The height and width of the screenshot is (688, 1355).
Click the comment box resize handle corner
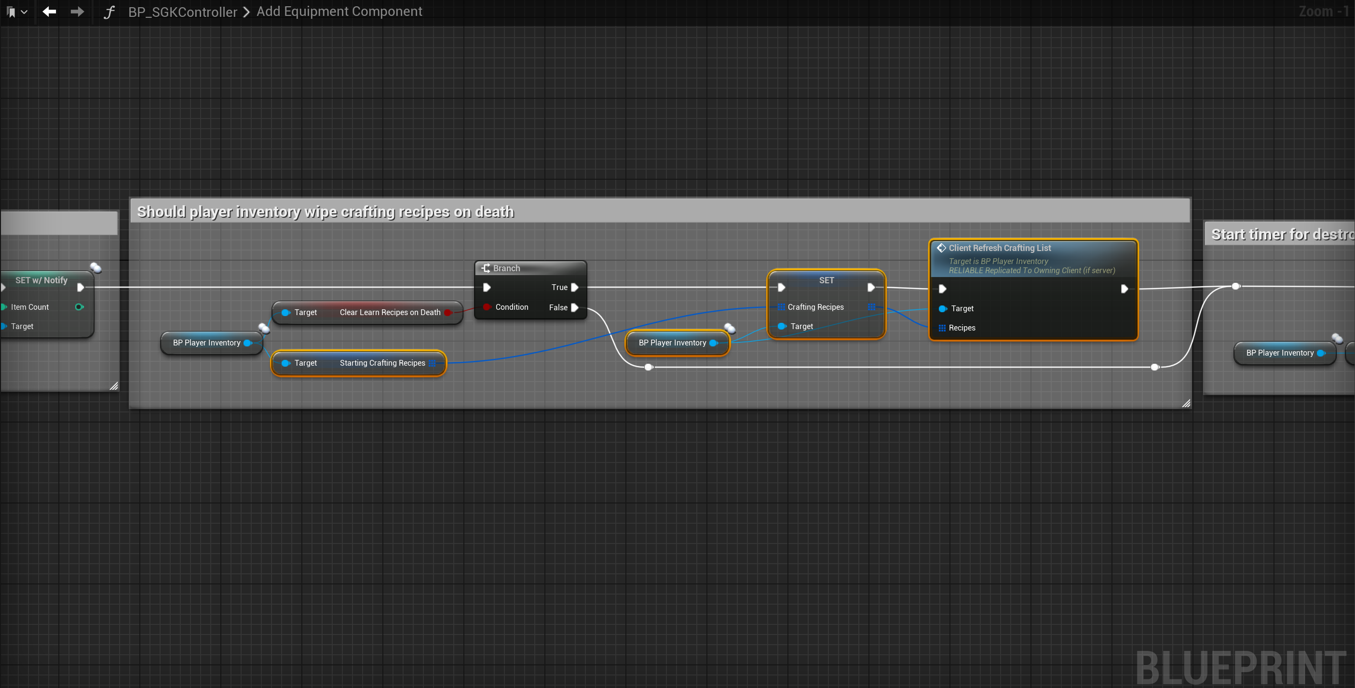click(1186, 403)
